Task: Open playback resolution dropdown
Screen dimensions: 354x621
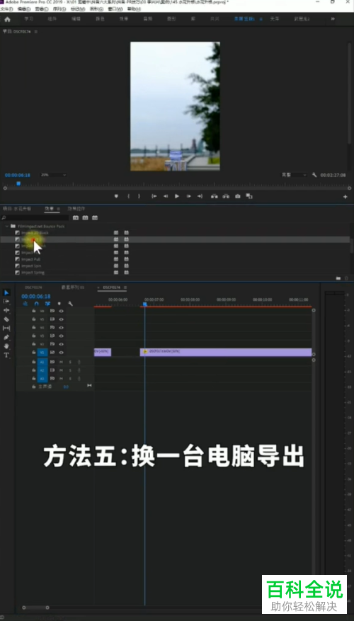Action: coord(294,175)
